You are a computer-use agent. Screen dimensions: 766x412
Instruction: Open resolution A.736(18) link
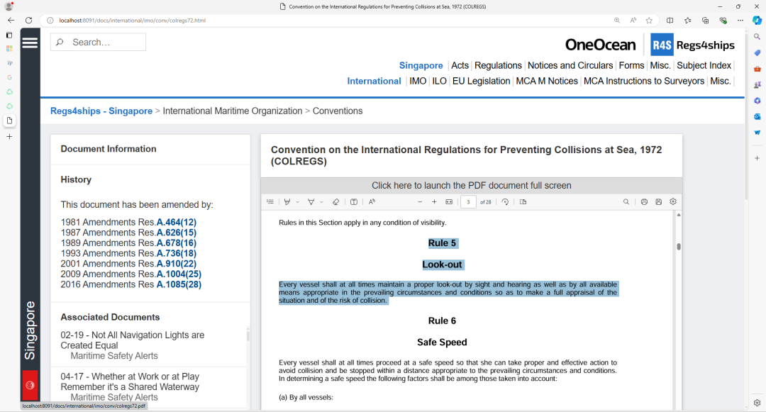177,253
